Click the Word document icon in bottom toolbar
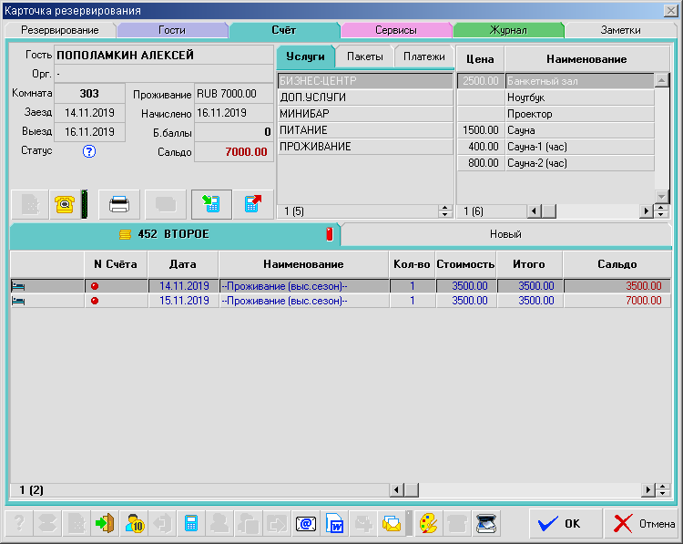The height and width of the screenshot is (544, 683). [335, 524]
